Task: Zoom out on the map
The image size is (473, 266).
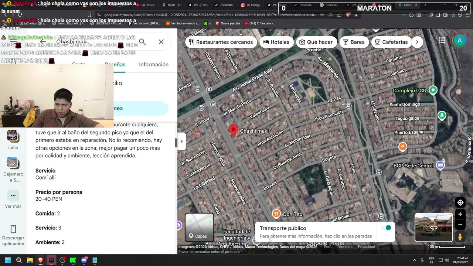Action: tap(460, 224)
